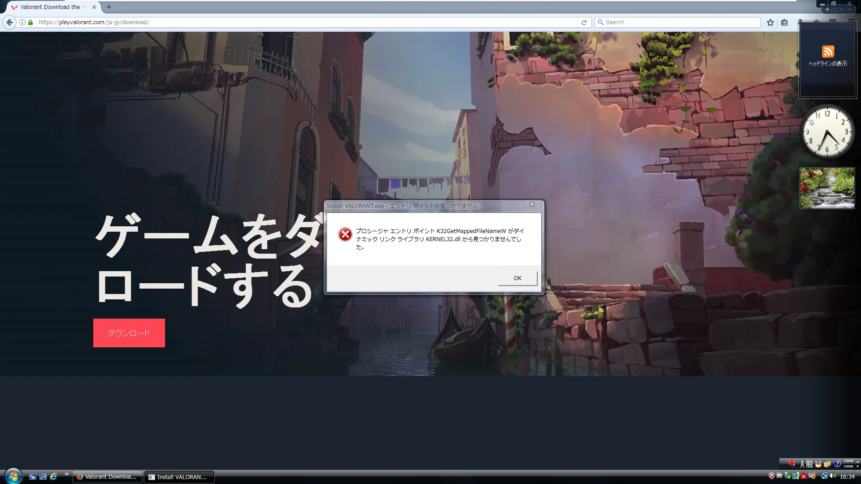Click the RSS headlines gadget icon
This screenshot has height=484, width=861.
[828, 51]
